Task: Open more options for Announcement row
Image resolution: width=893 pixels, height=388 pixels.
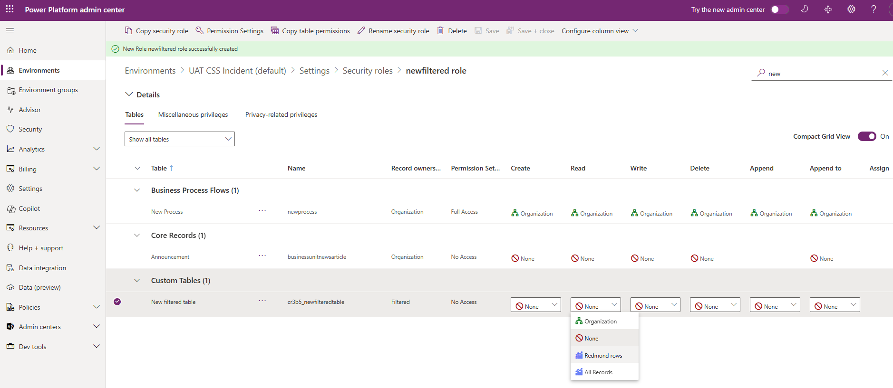Action: point(262,256)
